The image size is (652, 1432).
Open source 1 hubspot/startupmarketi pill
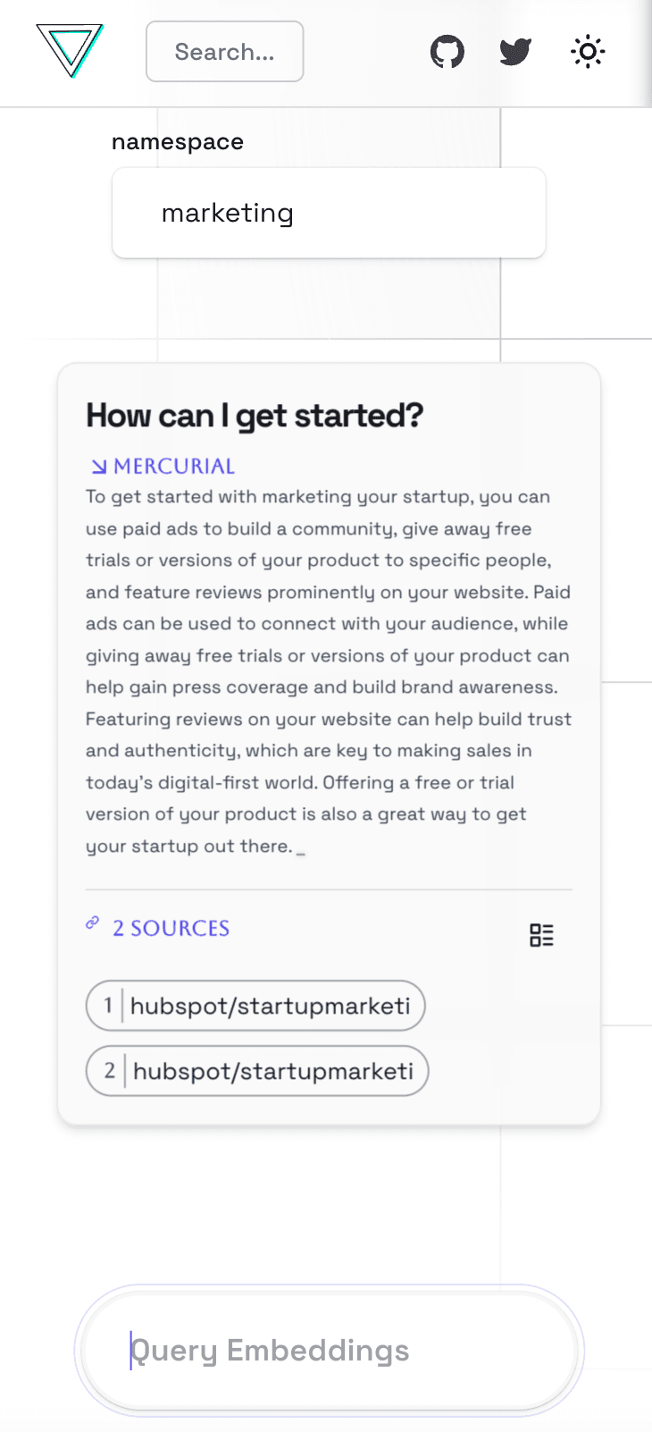[x=255, y=1006]
